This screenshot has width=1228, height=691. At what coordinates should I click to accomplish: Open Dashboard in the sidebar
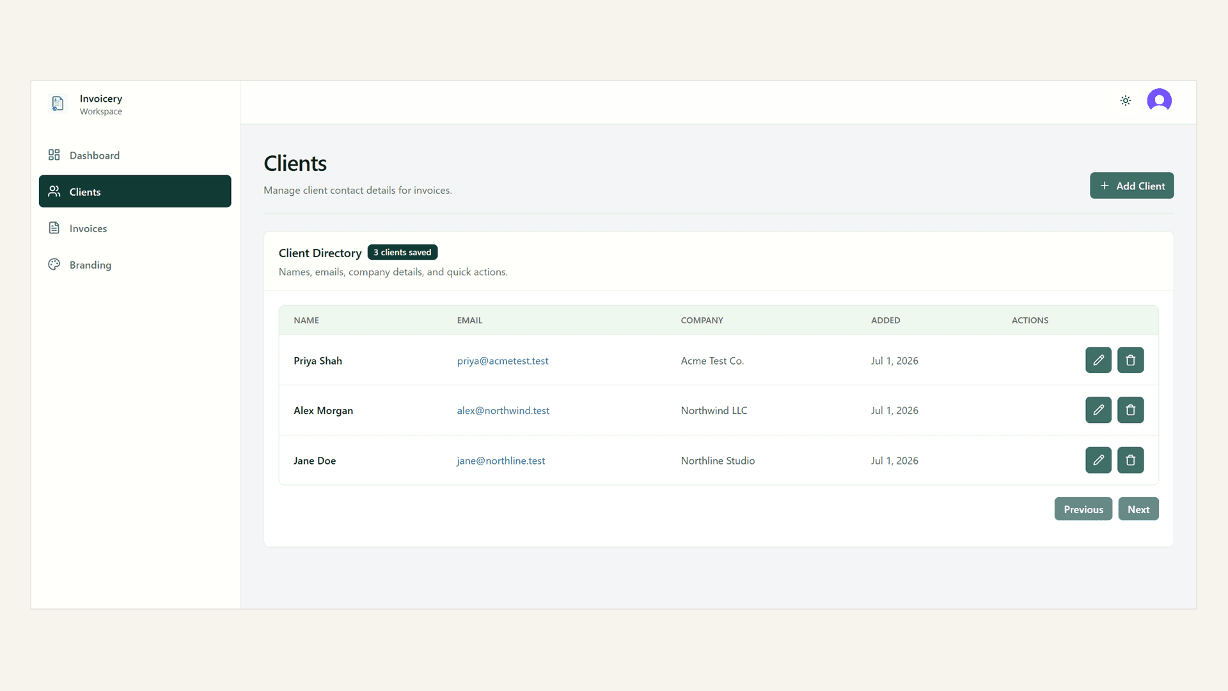135,155
